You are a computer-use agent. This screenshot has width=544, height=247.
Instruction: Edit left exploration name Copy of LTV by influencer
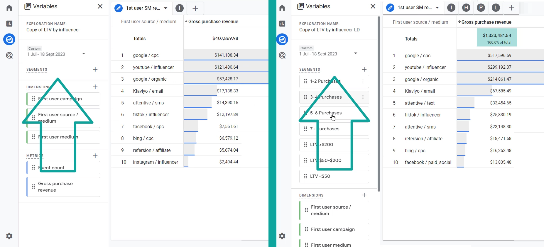point(53,30)
